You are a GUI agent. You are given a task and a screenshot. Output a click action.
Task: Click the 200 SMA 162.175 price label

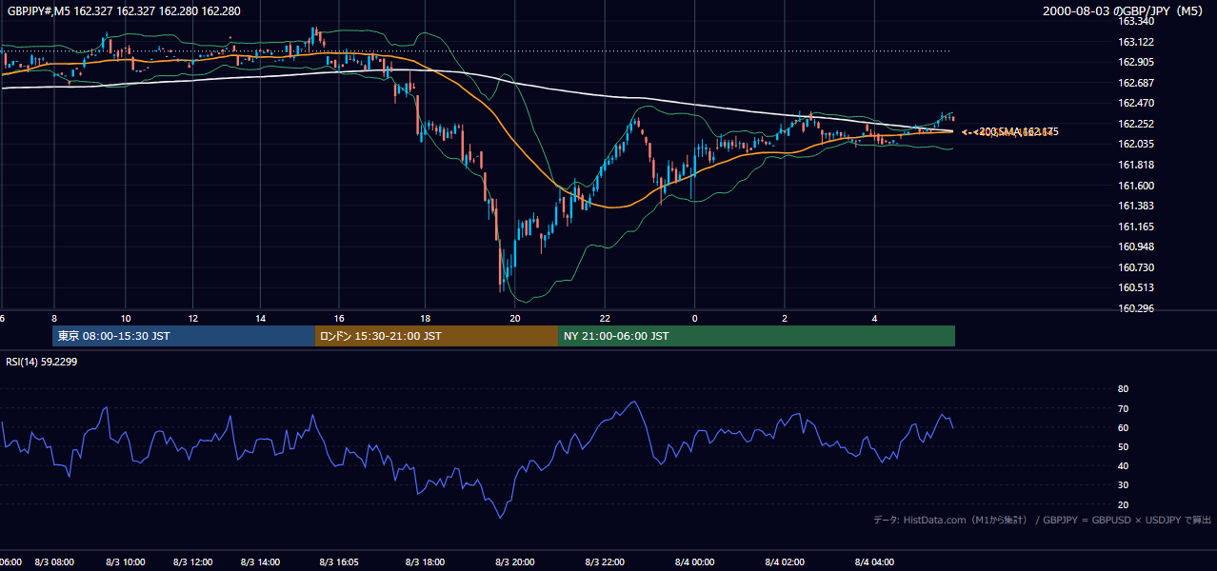tap(1017, 131)
